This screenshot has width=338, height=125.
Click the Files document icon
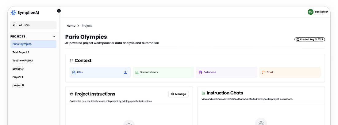pos(74,72)
